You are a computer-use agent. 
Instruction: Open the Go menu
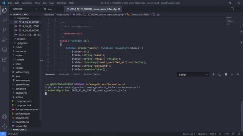click(45, 3)
